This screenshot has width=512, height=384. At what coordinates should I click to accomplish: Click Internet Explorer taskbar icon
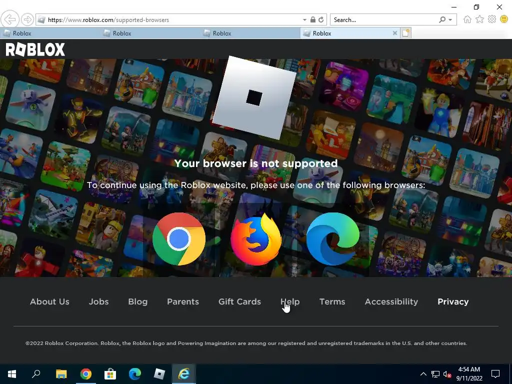184,374
